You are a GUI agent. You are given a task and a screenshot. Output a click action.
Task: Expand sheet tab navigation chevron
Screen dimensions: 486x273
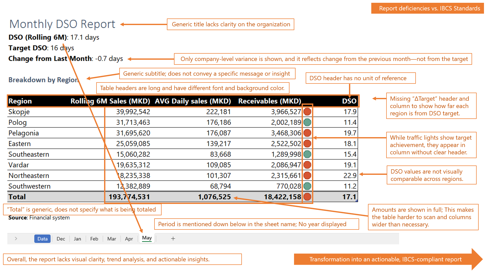(16, 239)
